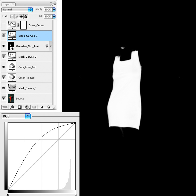The height and width of the screenshot is (196, 196).
Task: Enable lock position for layer
Action: 21,16
